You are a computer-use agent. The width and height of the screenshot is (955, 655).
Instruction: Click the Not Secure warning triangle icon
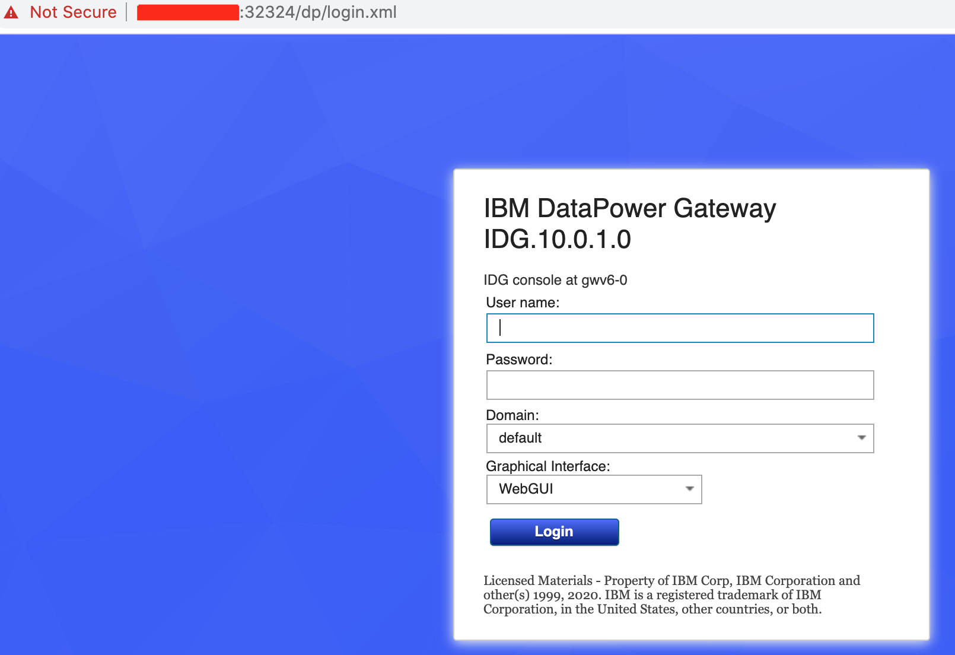(11, 12)
